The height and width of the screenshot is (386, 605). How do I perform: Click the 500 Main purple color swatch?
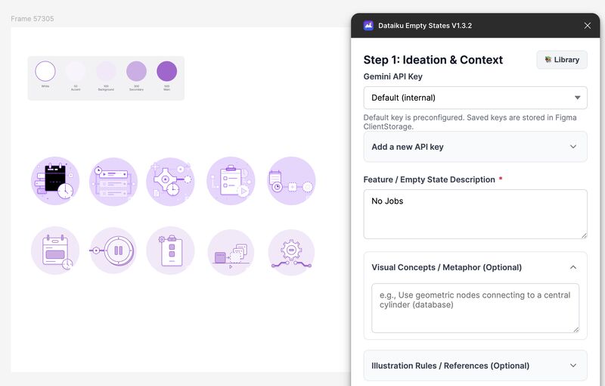[166, 72]
